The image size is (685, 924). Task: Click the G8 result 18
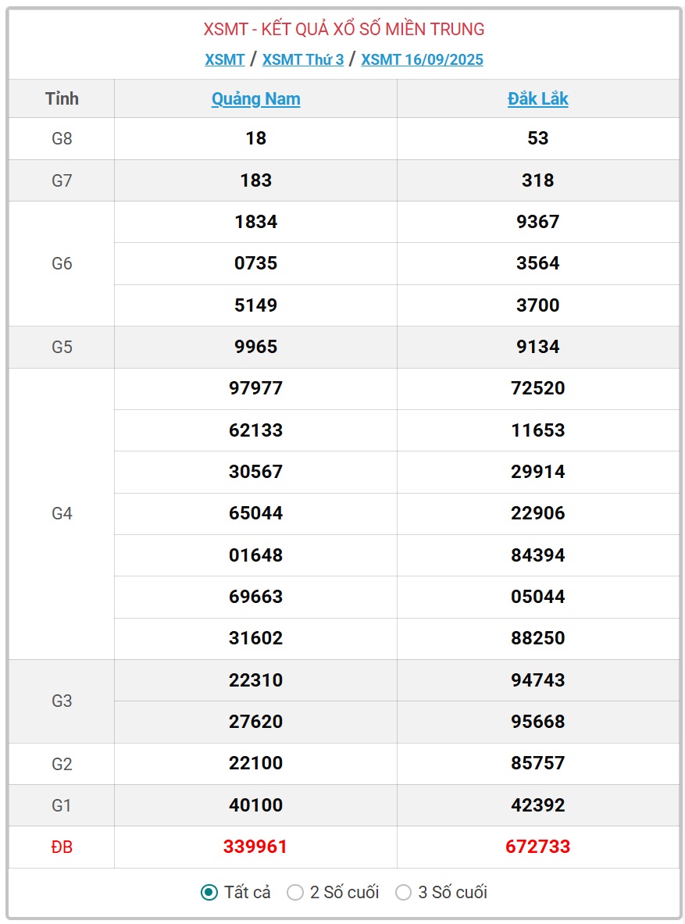256,138
